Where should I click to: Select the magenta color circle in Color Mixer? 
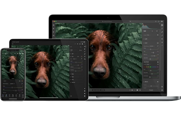(158, 67)
